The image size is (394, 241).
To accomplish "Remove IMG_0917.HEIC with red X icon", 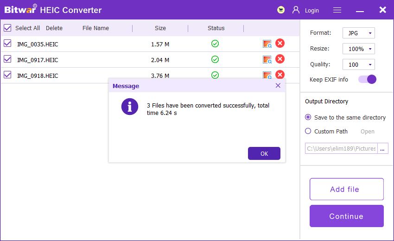I will (x=280, y=59).
